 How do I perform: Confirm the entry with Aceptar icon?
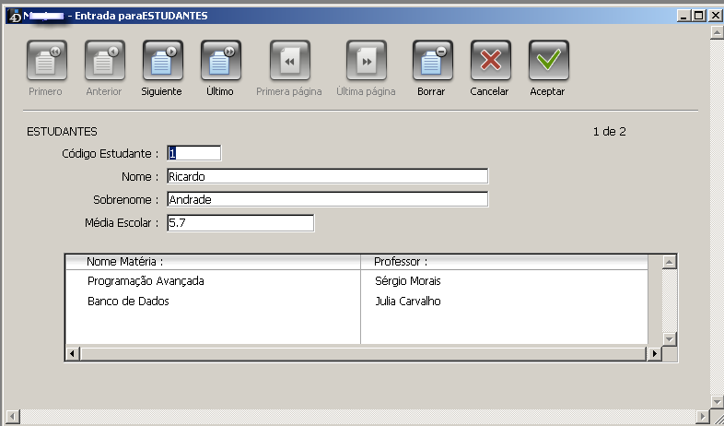[548, 62]
